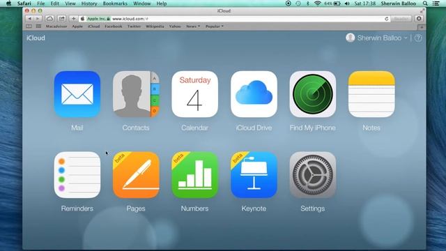Click the iCloud logo text

[36, 38]
